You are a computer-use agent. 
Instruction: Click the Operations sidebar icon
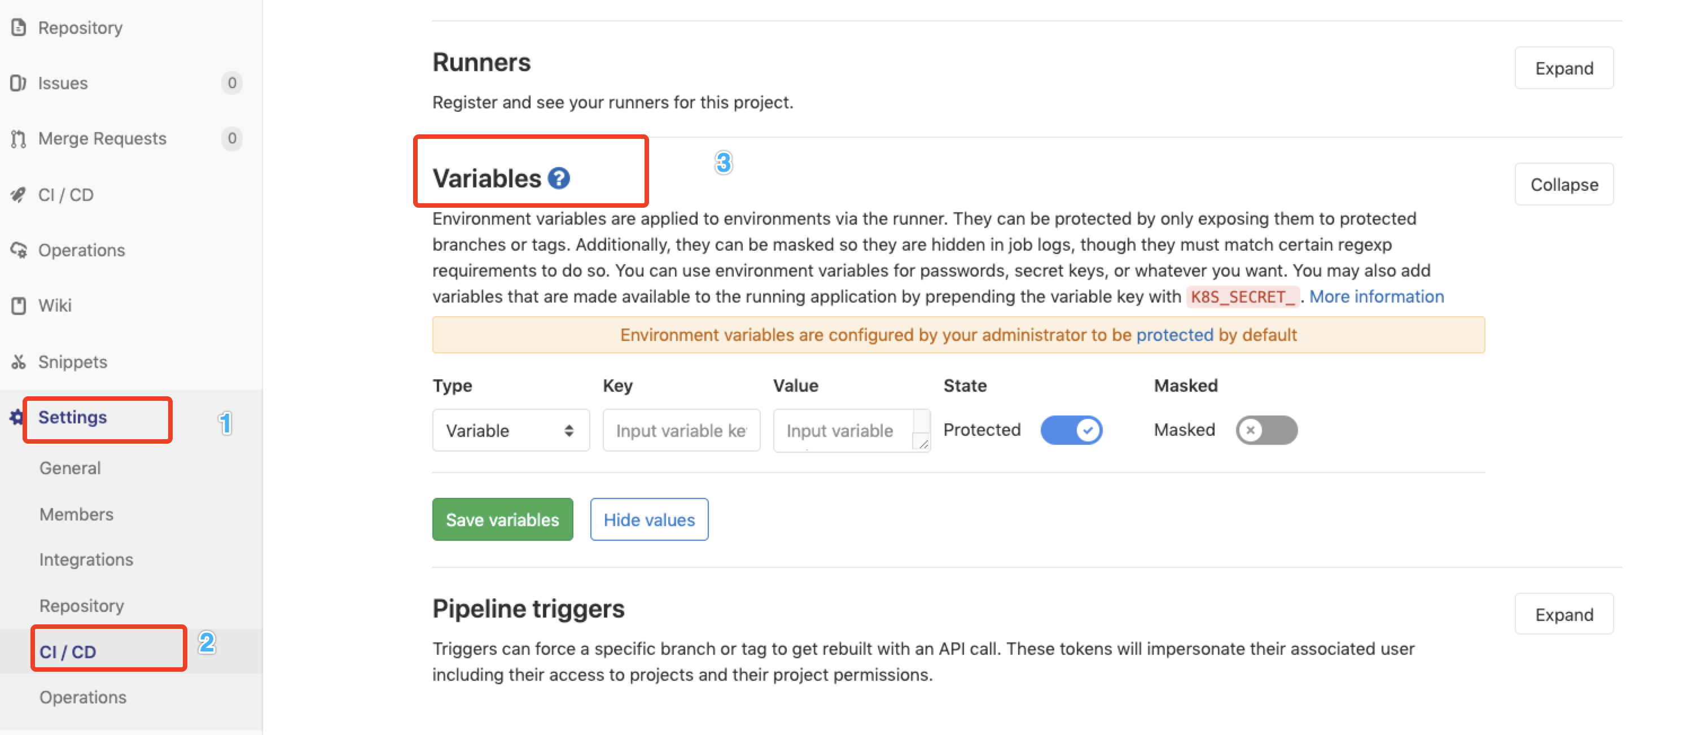pyautogui.click(x=18, y=250)
